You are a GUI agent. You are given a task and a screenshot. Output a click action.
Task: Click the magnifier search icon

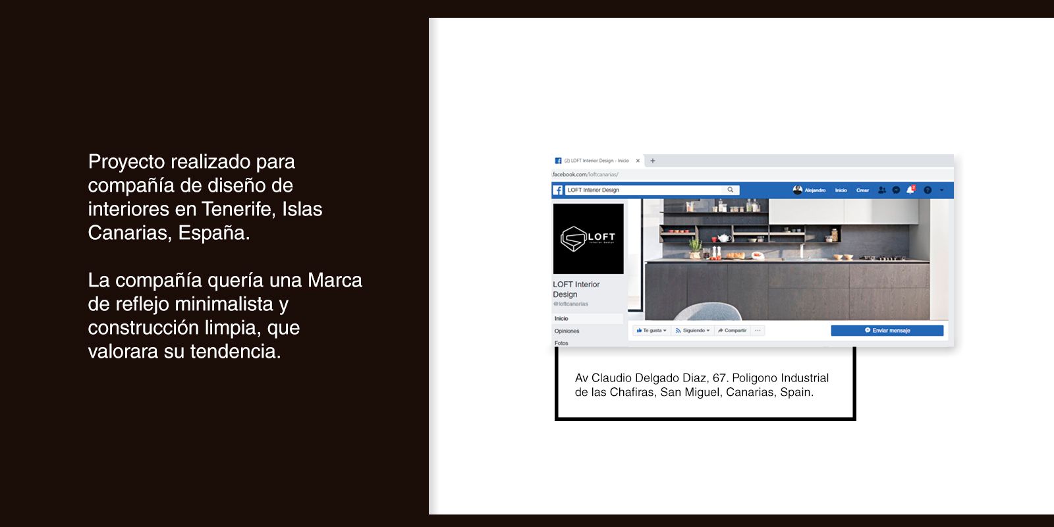tap(730, 190)
